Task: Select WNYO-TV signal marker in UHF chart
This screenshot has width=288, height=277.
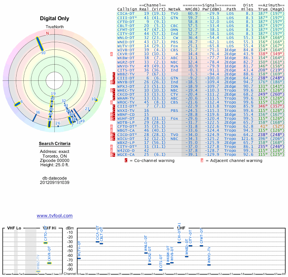Action: (209, 265)
